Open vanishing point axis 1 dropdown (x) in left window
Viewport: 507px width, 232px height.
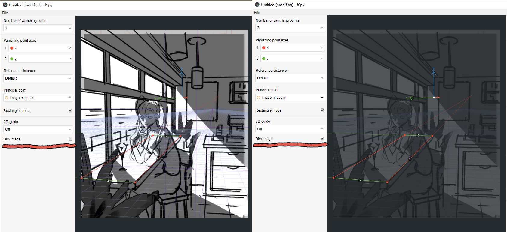coord(40,48)
